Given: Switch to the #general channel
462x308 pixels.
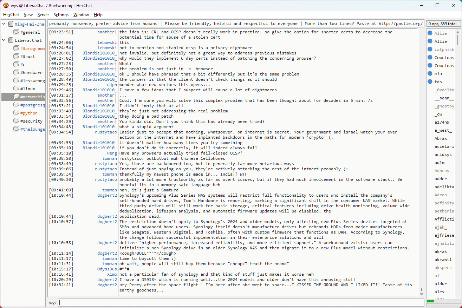Looking at the screenshot, I should (x=30, y=32).
